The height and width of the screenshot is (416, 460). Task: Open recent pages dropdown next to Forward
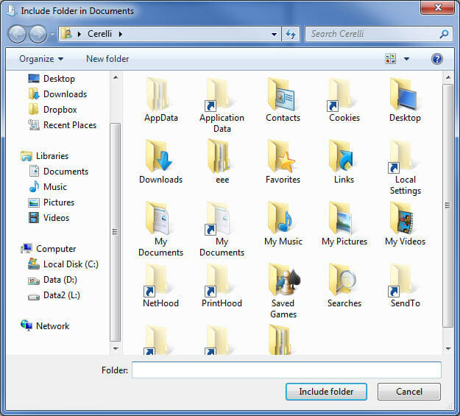coord(52,35)
